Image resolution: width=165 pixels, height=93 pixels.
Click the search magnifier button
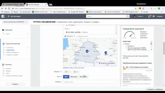tap(128, 16)
